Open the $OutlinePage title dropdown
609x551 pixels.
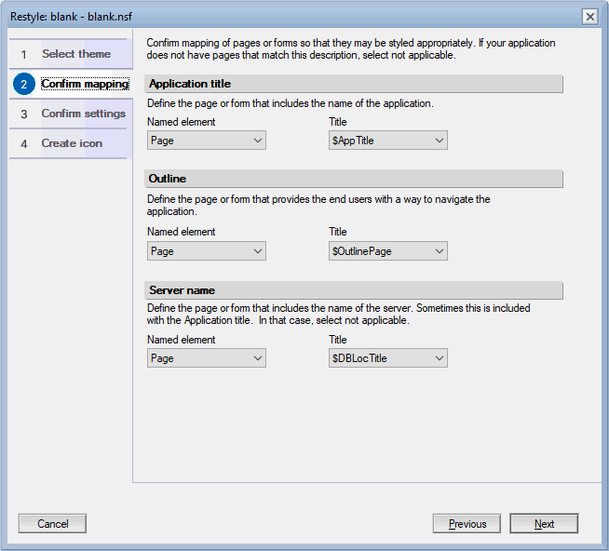point(388,251)
